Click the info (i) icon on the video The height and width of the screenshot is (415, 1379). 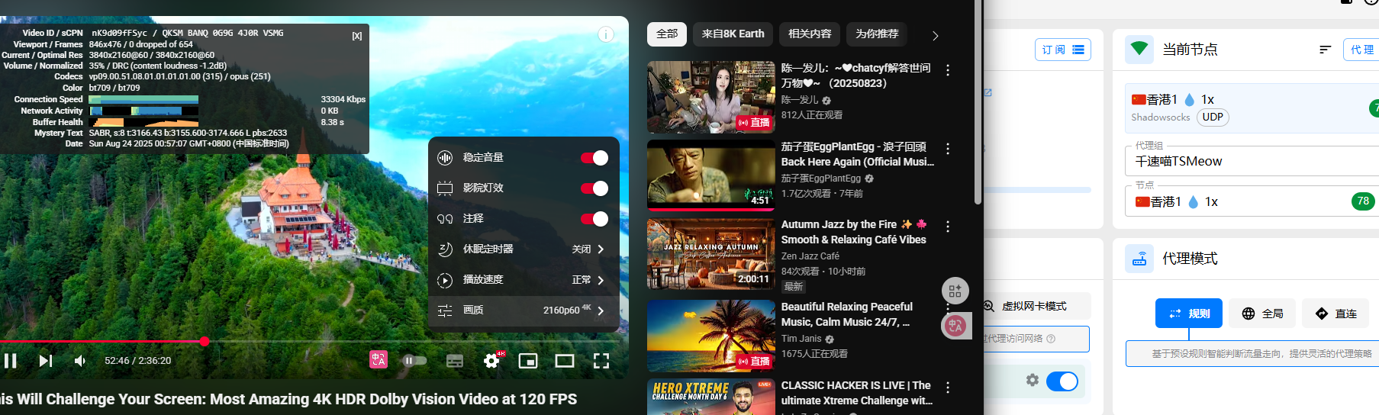[x=606, y=34]
